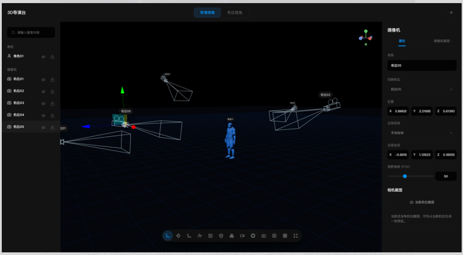The image size is (463, 255).
Task: Hide camera 机位03 via eye icon
Action: tap(43, 104)
